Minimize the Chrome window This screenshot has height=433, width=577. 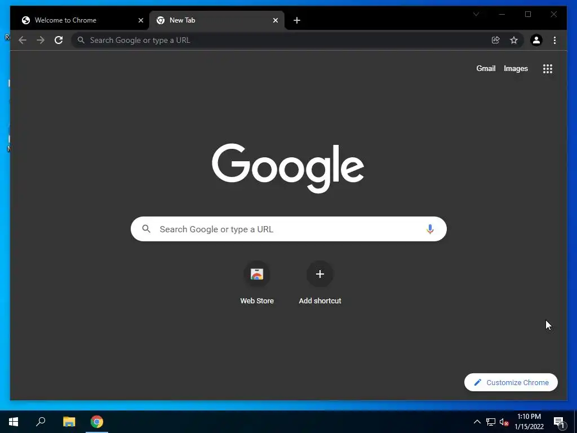coord(502,14)
